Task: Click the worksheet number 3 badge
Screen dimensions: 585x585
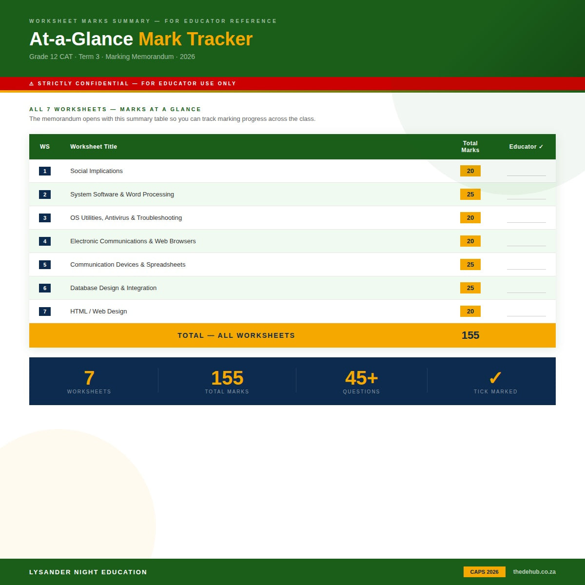Action: 45,218
